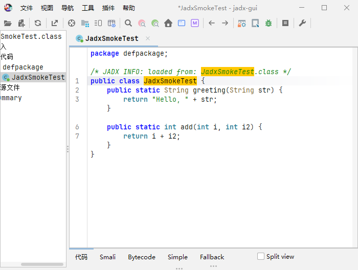Switch to the Bytecode tab

click(142, 257)
